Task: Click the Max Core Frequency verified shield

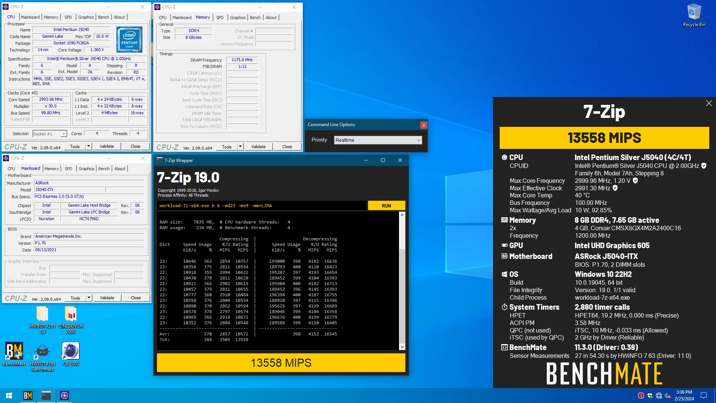Action: click(635, 181)
